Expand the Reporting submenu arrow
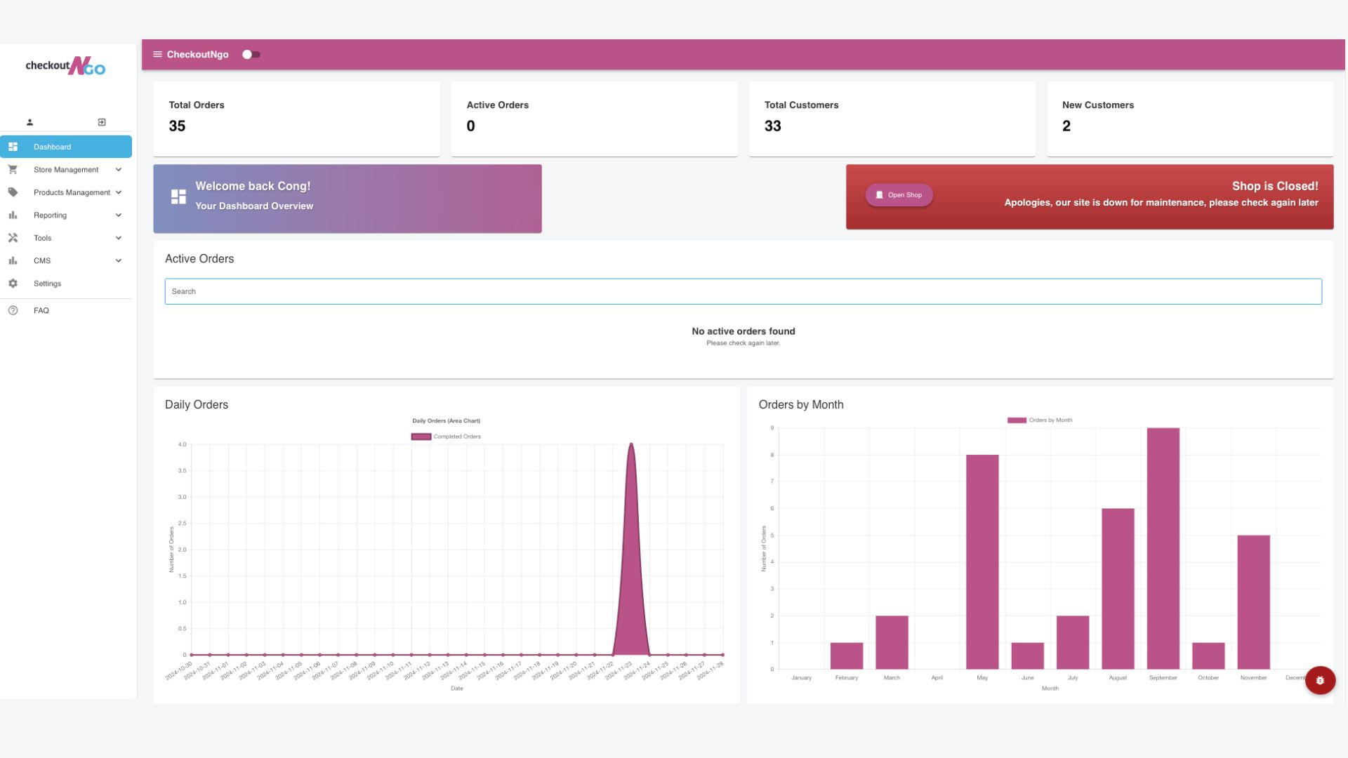The width and height of the screenshot is (1348, 758). 119,215
